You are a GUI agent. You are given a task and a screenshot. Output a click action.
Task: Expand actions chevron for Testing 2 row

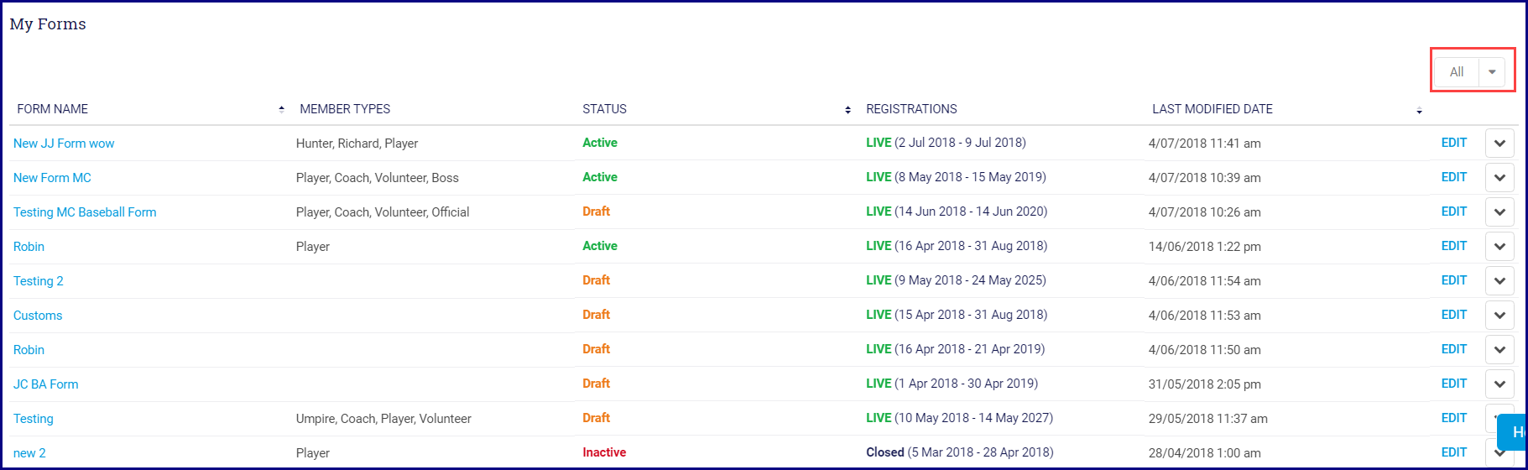(x=1499, y=281)
